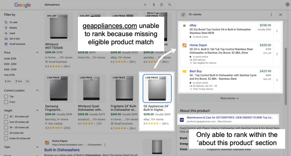Filter by price $450 - $700
The height and width of the screenshot is (156, 291).
pos(10,69)
